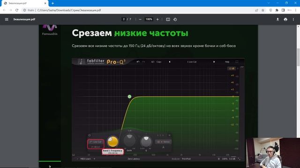Viewport: 300px width, 168px height.
Task: Zoom in the PDF with the plus button
Action: (x=157, y=19)
